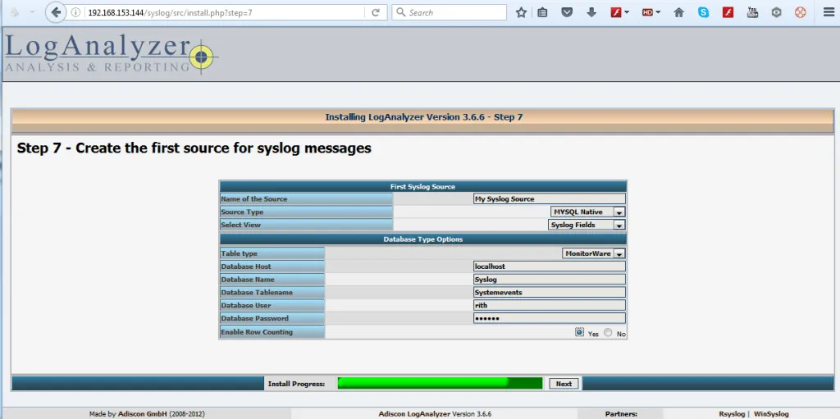Go back with the browser back arrow
Viewport: 840px width, 419px height.
pos(56,12)
